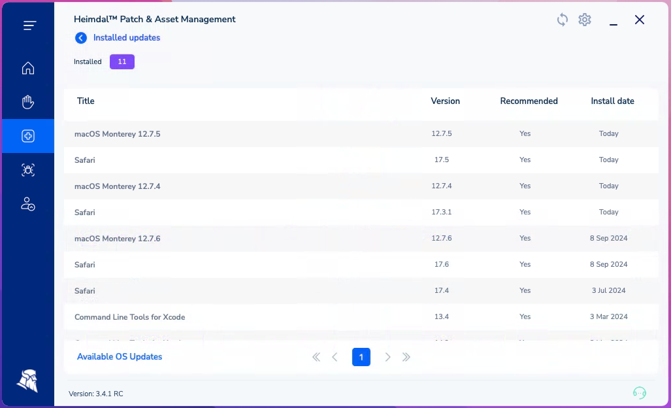
Task: Go to next page arrow
Action: point(387,357)
